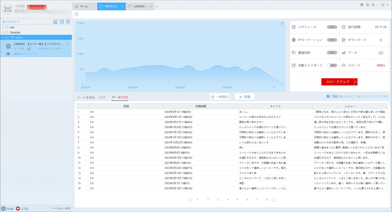Switch to the ホーム tab
The image size is (392, 212).
[85, 6]
